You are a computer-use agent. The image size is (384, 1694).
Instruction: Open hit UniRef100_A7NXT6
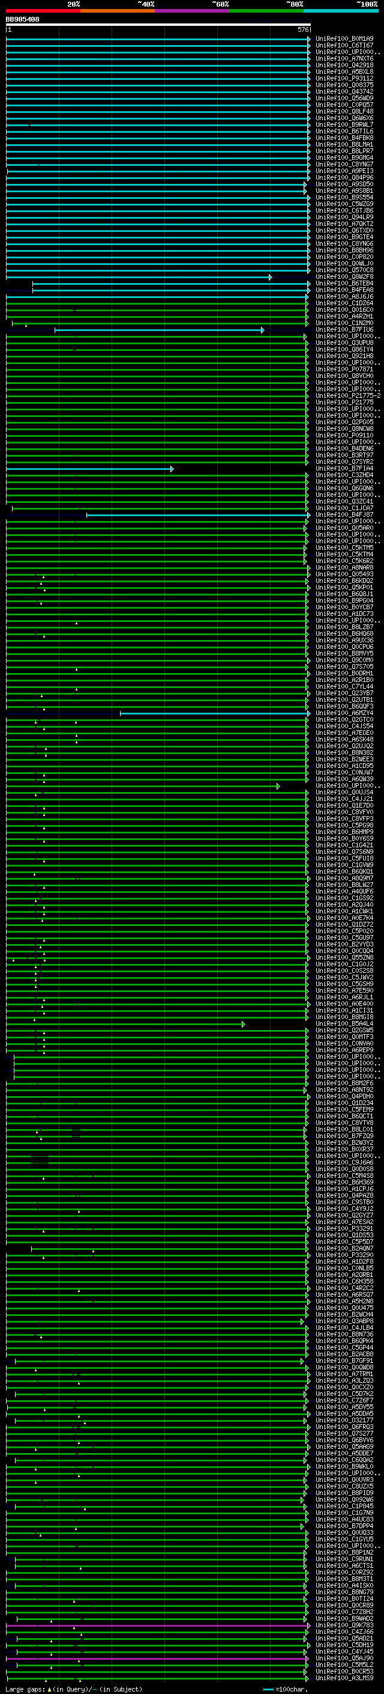click(x=344, y=58)
